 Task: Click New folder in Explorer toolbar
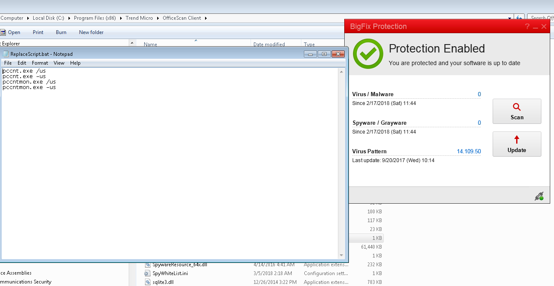(91, 32)
